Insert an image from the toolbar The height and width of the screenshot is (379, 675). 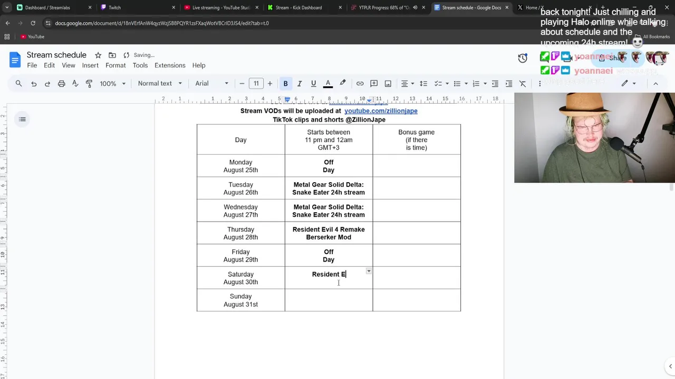click(388, 83)
